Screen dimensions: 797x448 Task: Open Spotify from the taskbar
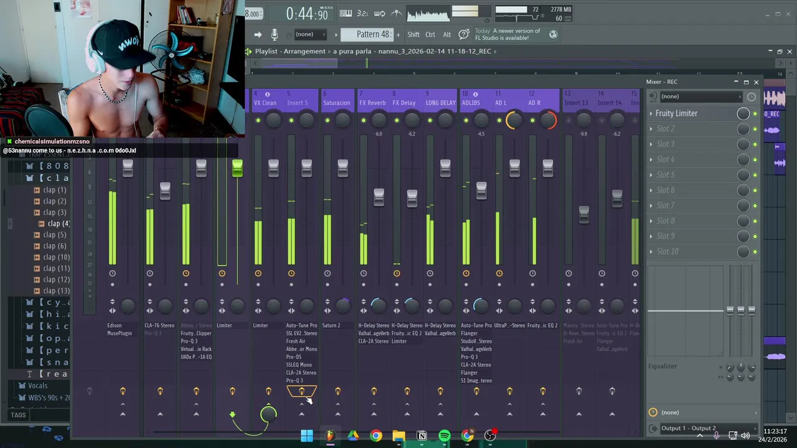tap(445, 436)
